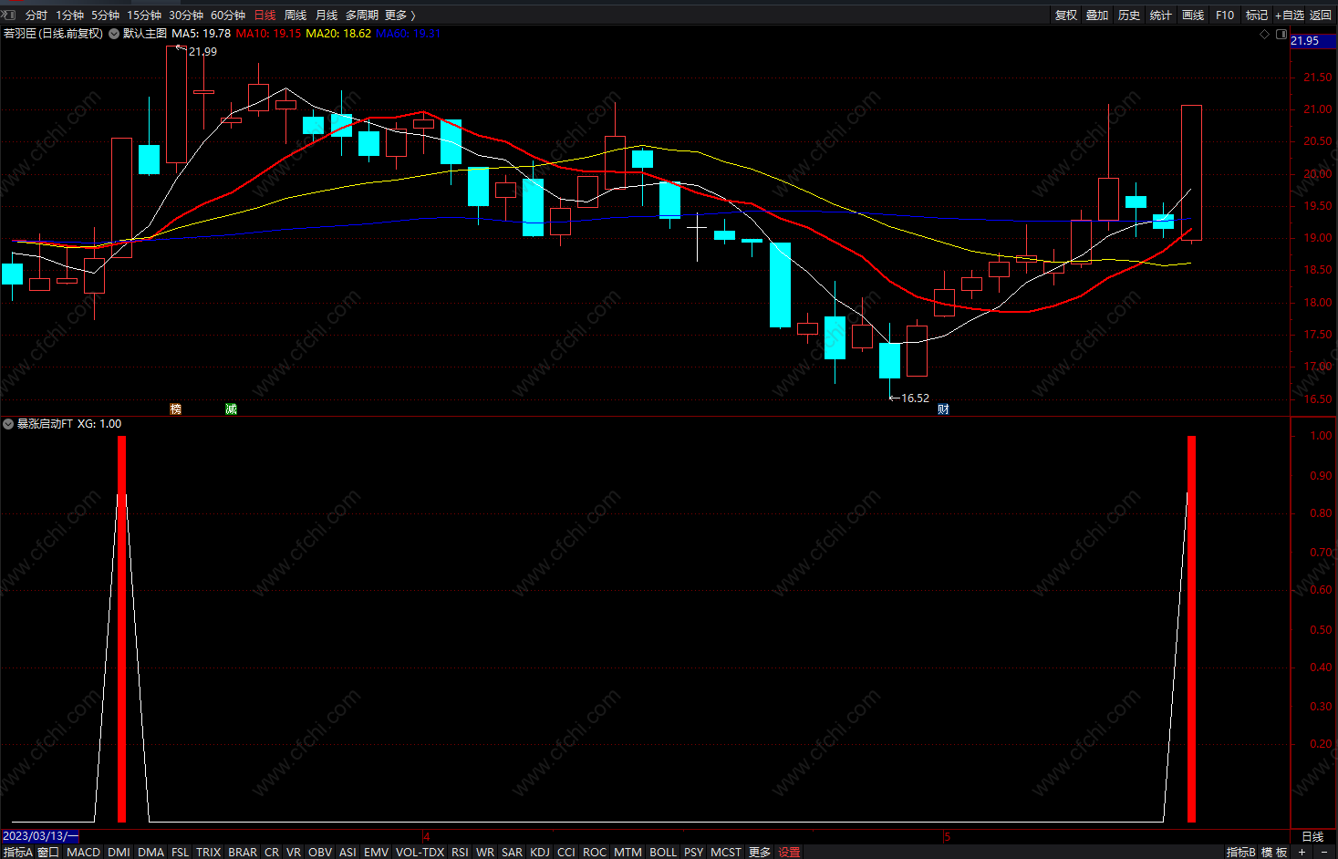
Task: Switch indicator to MTM
Action: [x=628, y=853]
